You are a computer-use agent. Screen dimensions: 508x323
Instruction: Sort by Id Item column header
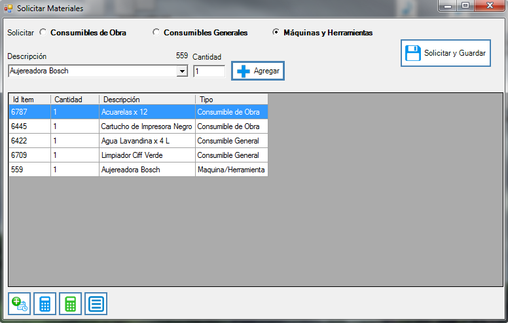click(x=30, y=99)
